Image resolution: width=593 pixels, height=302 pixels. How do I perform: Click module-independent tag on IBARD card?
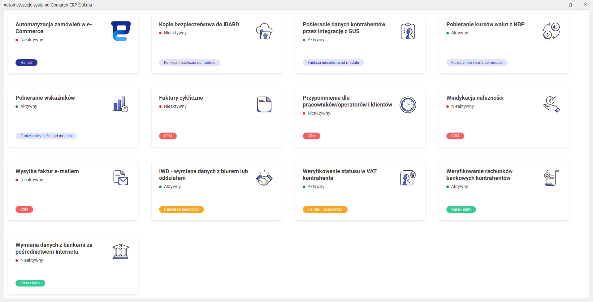tap(190, 63)
